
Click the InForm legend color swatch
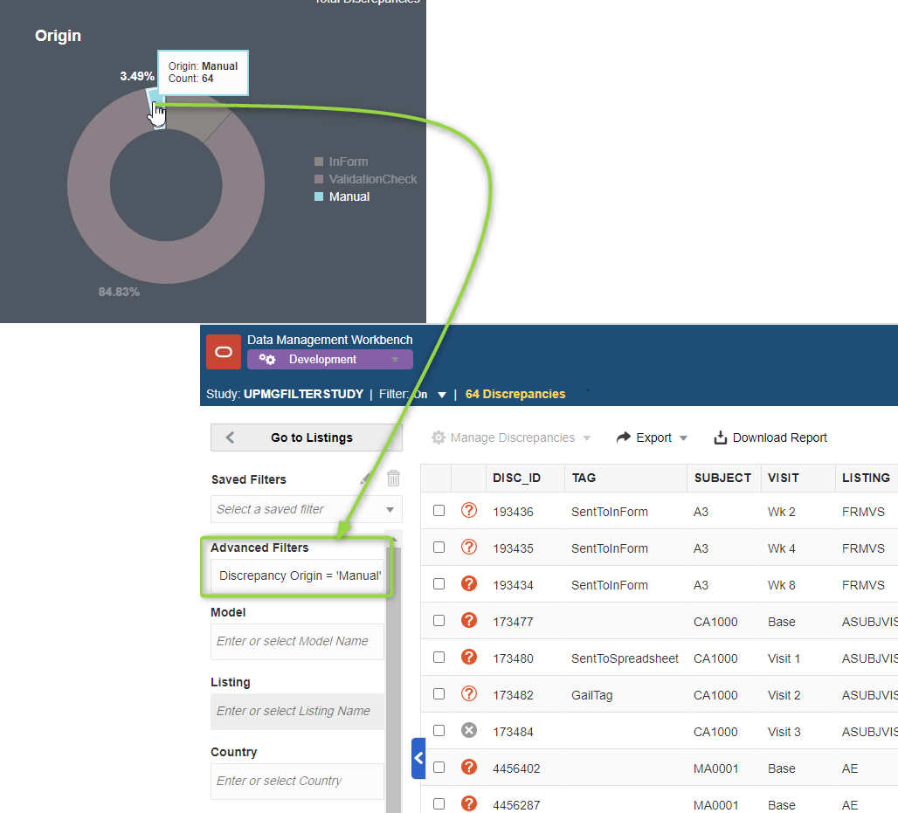coord(319,162)
